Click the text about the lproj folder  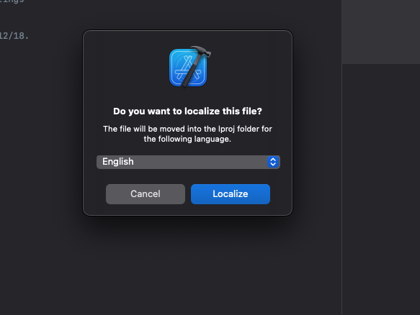point(187,134)
